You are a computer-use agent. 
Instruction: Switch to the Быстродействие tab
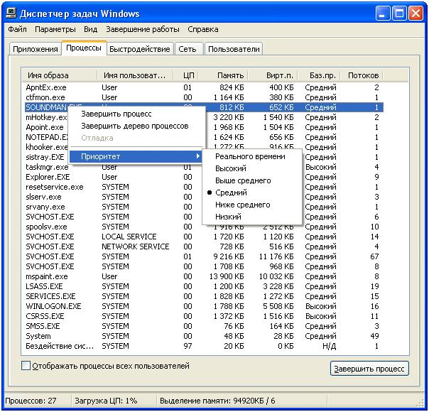(140, 49)
